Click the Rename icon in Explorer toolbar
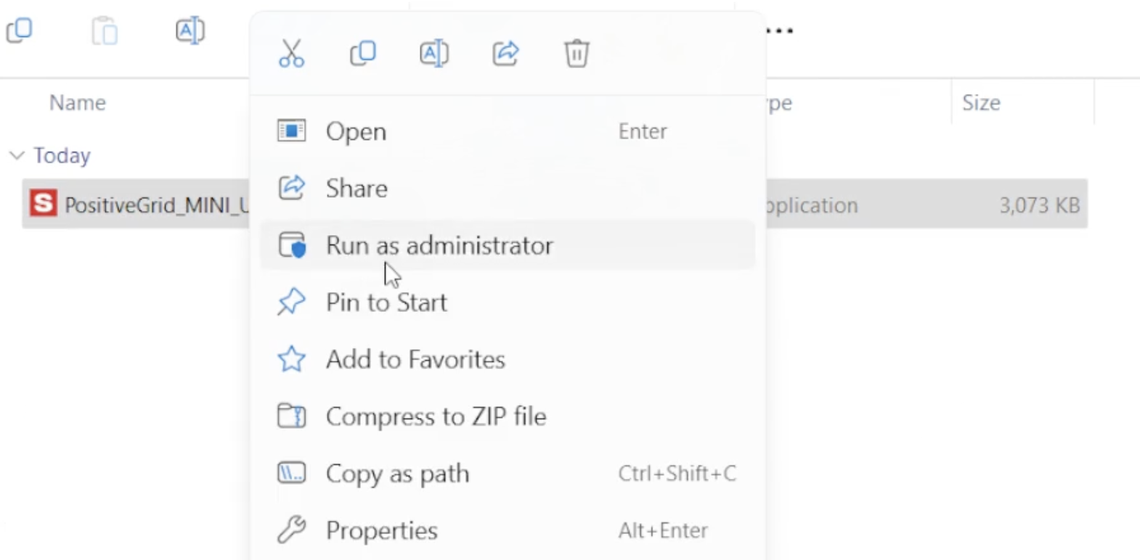 pos(190,30)
